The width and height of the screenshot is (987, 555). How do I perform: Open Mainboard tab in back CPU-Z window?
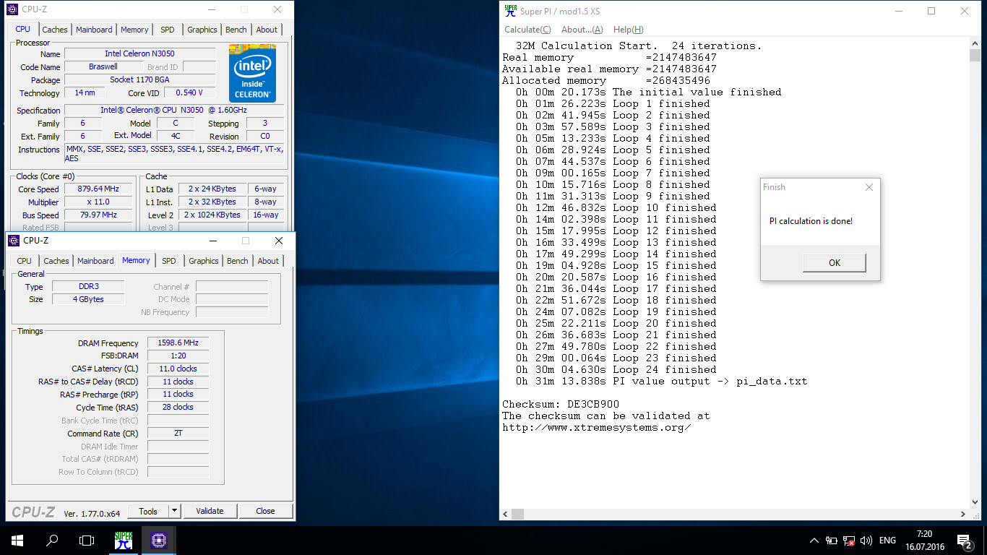click(94, 30)
